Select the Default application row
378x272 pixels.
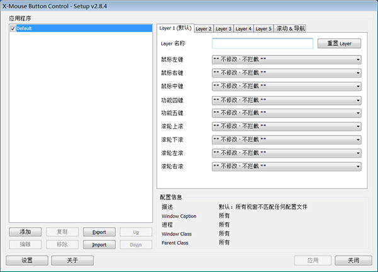pyautogui.click(x=81, y=28)
